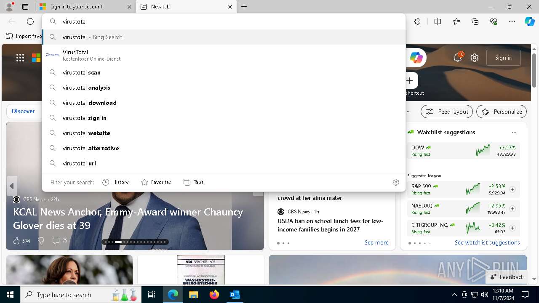Open the Copilot button on the new tab page

[416, 58]
